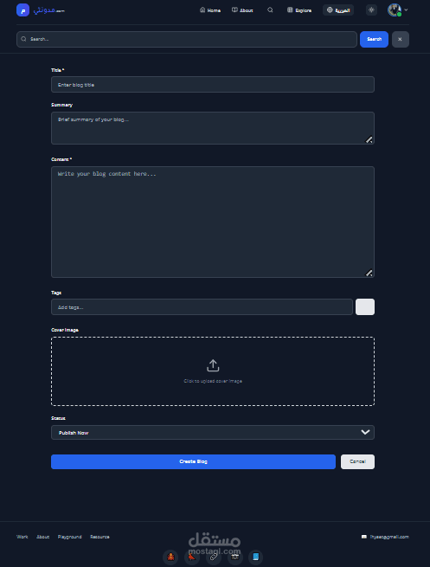Click the Enter blog title field
This screenshot has width=430, height=567.
pyautogui.click(x=213, y=85)
